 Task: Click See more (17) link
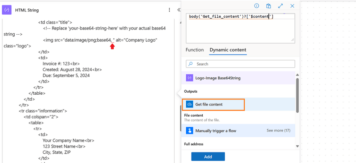click(278, 130)
